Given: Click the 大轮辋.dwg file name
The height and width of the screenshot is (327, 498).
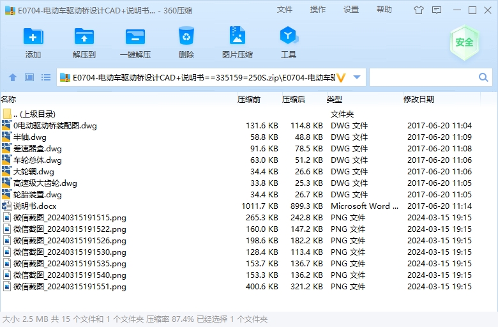Looking at the screenshot, I should 34,172.
